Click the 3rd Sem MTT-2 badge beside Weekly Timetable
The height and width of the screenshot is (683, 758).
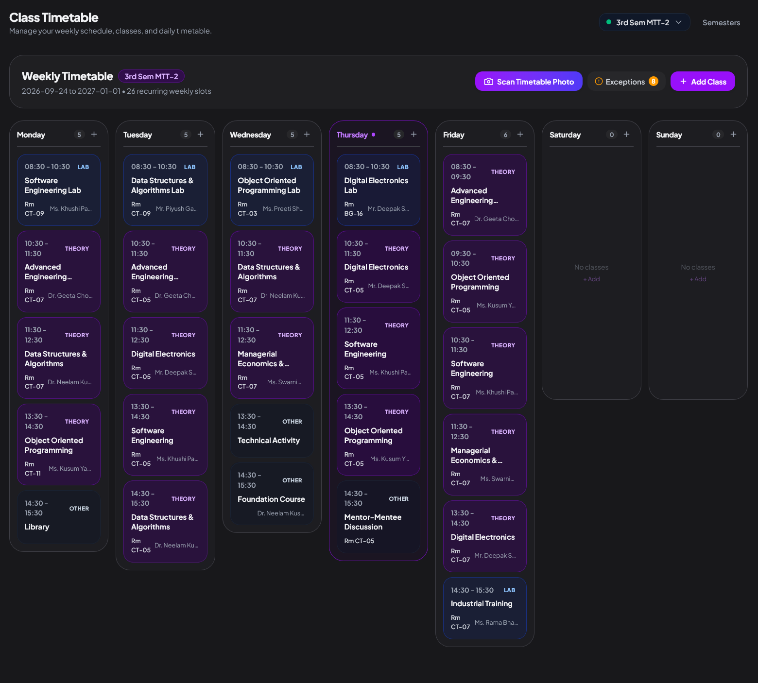click(x=151, y=76)
